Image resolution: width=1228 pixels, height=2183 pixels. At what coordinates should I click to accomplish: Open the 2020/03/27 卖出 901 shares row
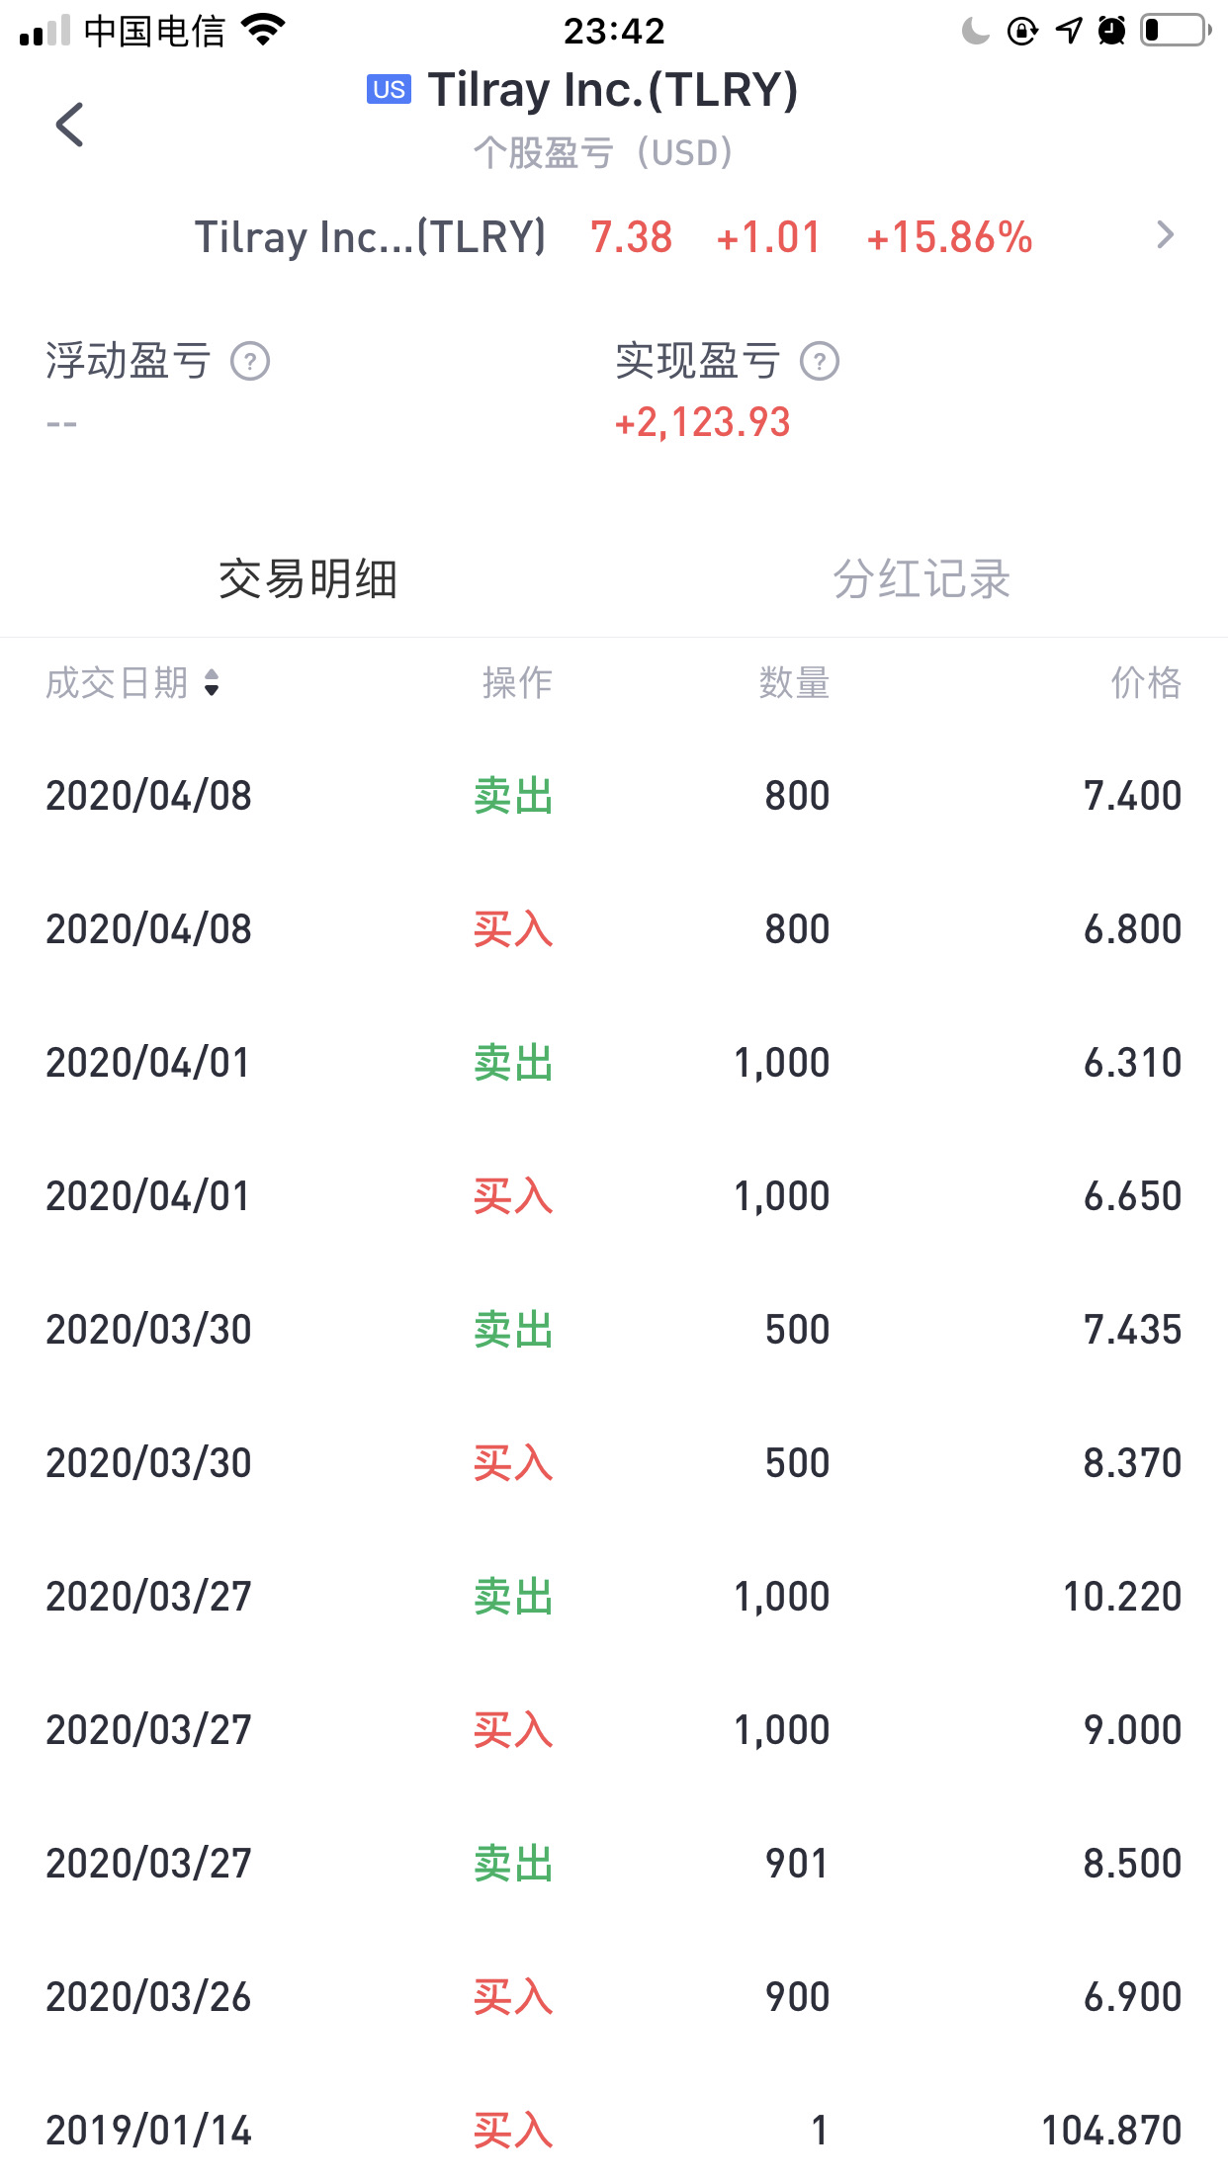coord(614,1864)
